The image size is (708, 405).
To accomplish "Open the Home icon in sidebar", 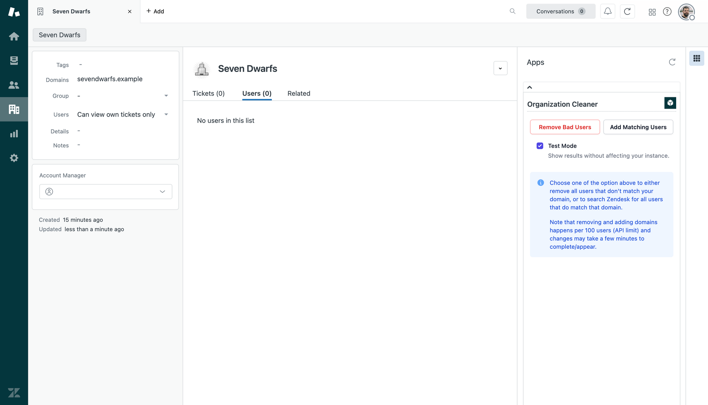I will pos(14,36).
